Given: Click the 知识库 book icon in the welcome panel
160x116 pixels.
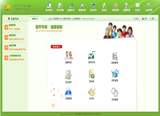Looking at the screenshot, I should (x=92, y=92).
